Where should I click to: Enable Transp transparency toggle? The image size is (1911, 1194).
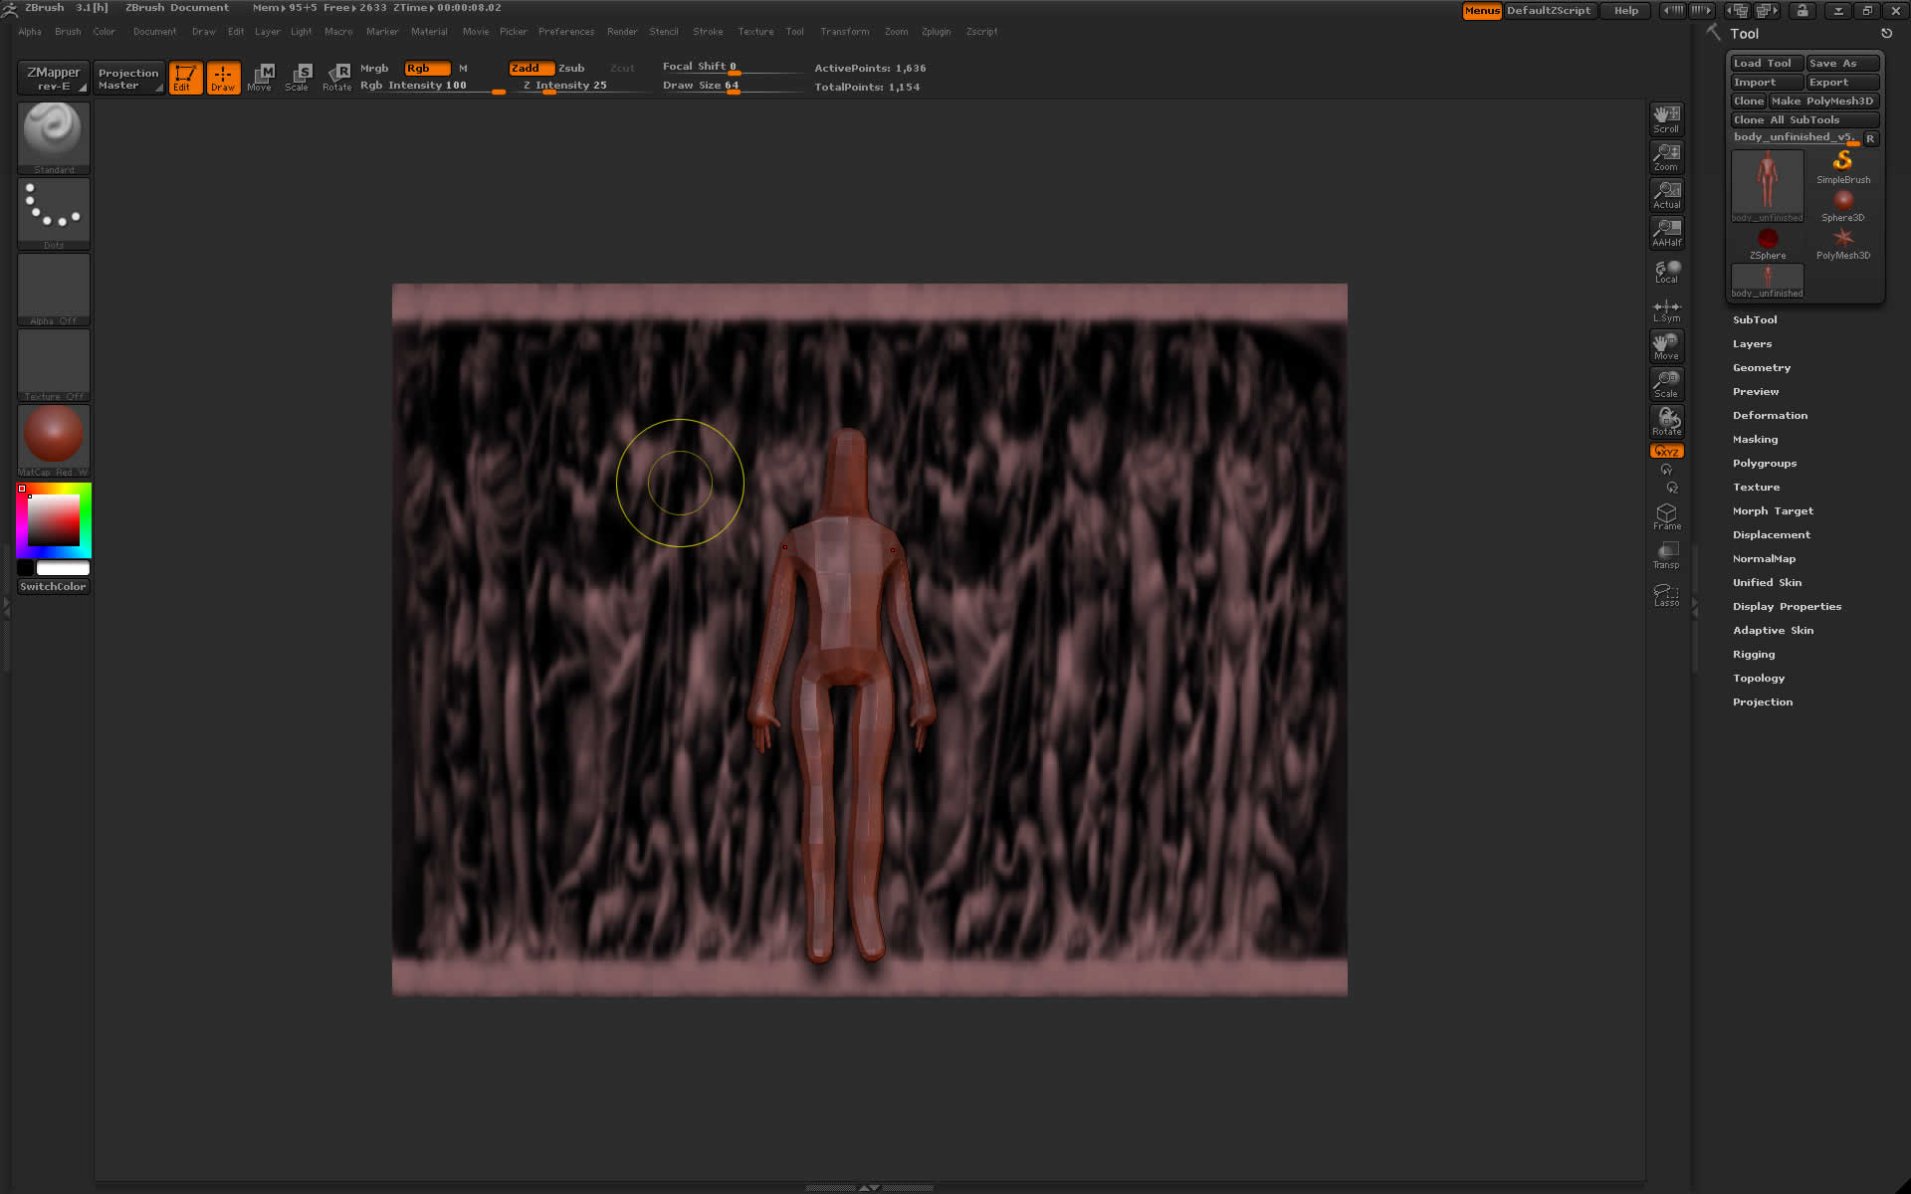(1666, 554)
